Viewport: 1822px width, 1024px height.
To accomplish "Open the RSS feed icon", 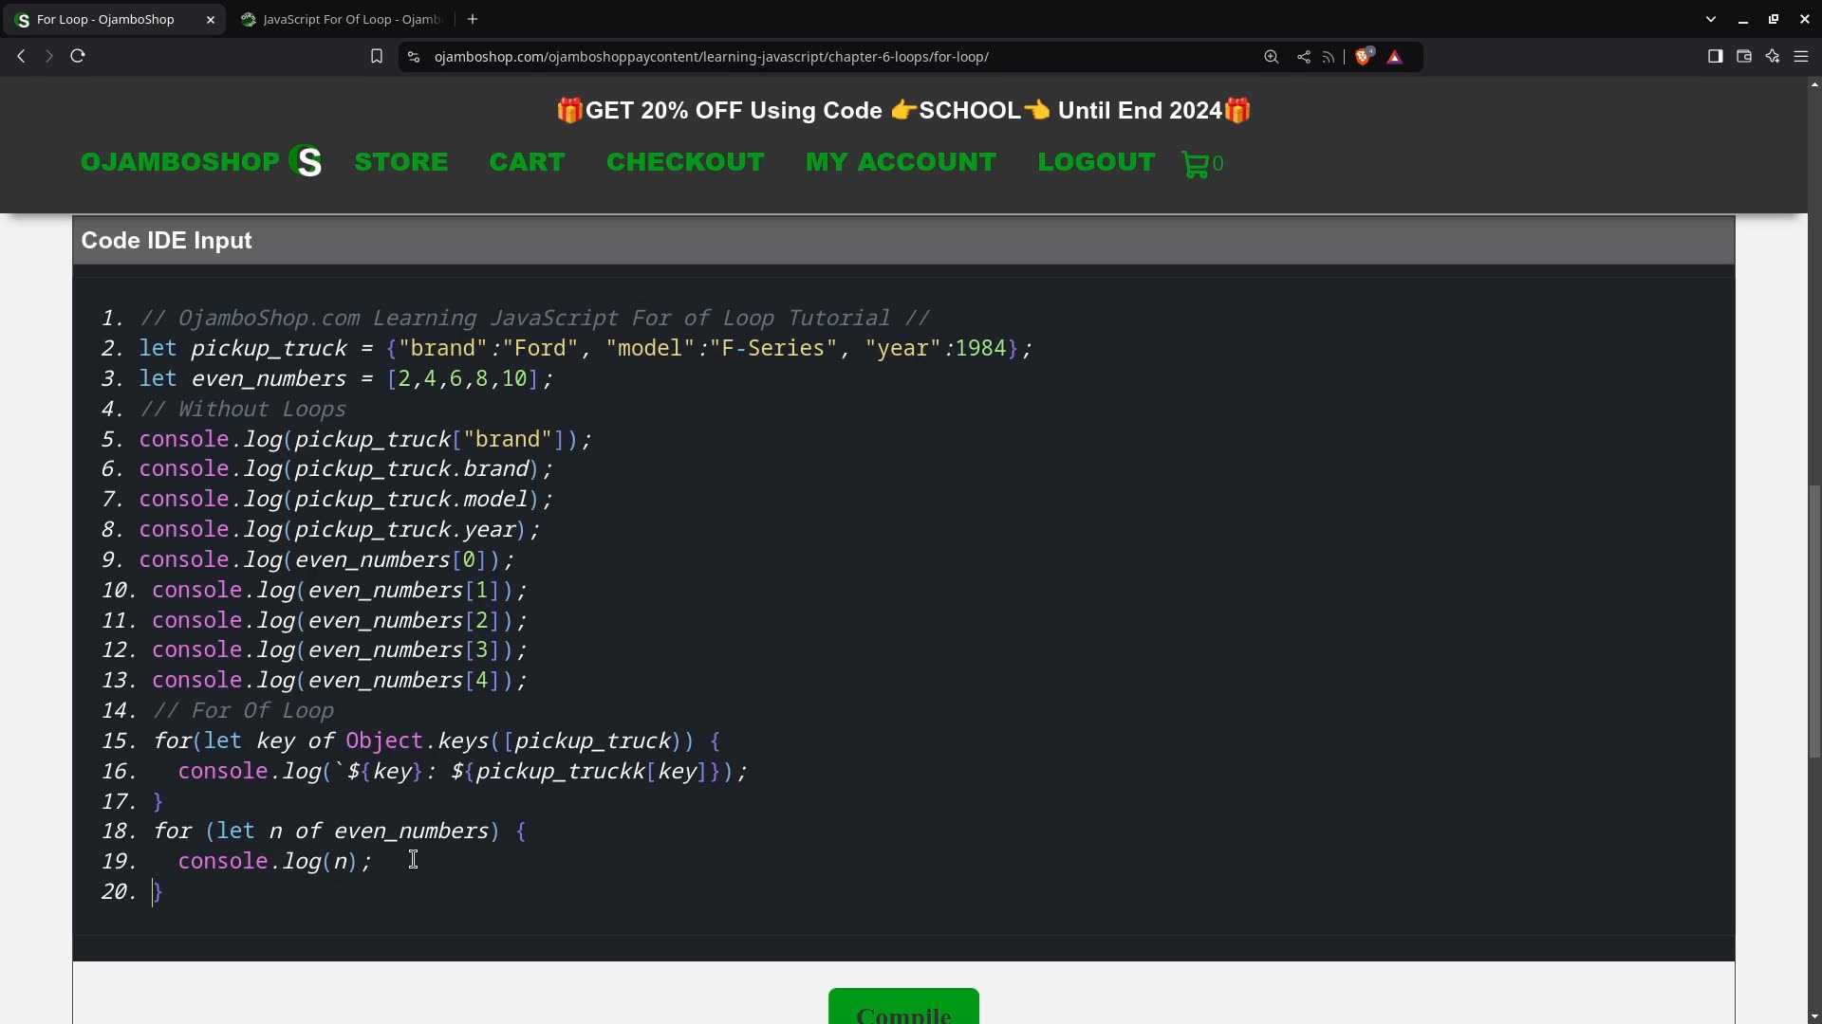I will (1329, 57).
